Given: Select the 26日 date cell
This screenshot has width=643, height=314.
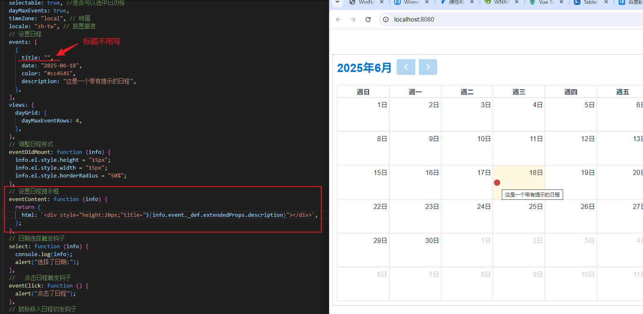Looking at the screenshot, I should pos(571,216).
